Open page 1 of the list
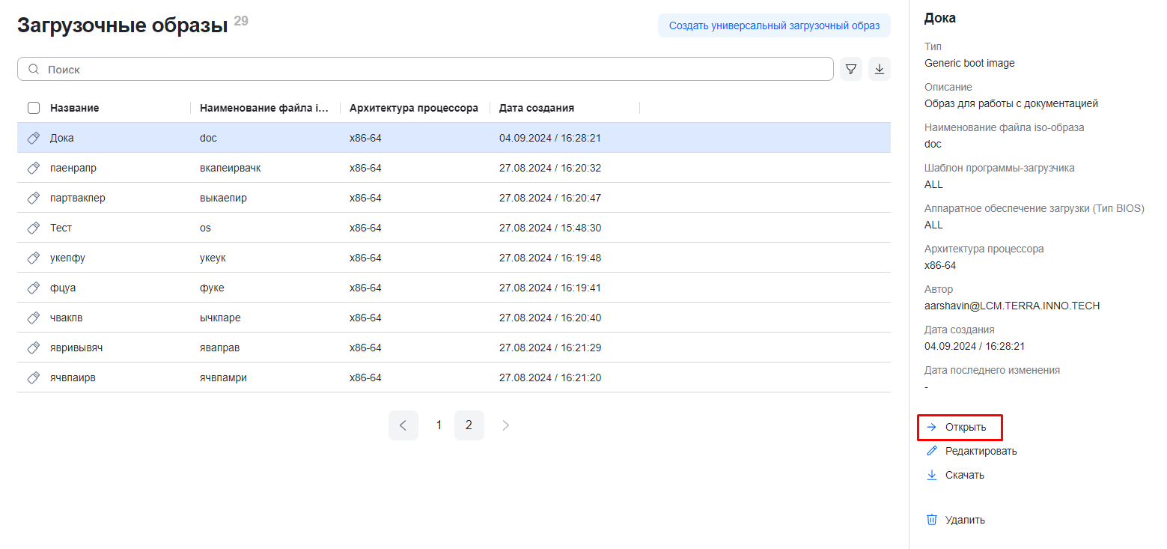1167x549 pixels. (439, 425)
